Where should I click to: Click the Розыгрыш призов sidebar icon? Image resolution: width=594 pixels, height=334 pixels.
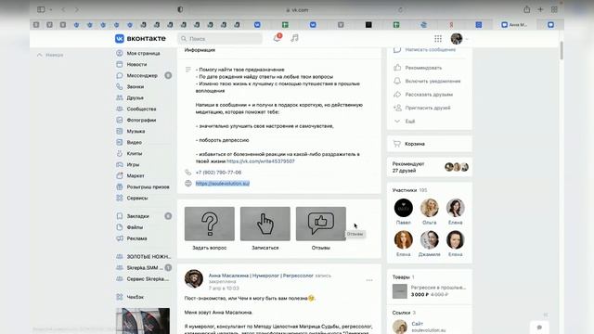pos(120,186)
